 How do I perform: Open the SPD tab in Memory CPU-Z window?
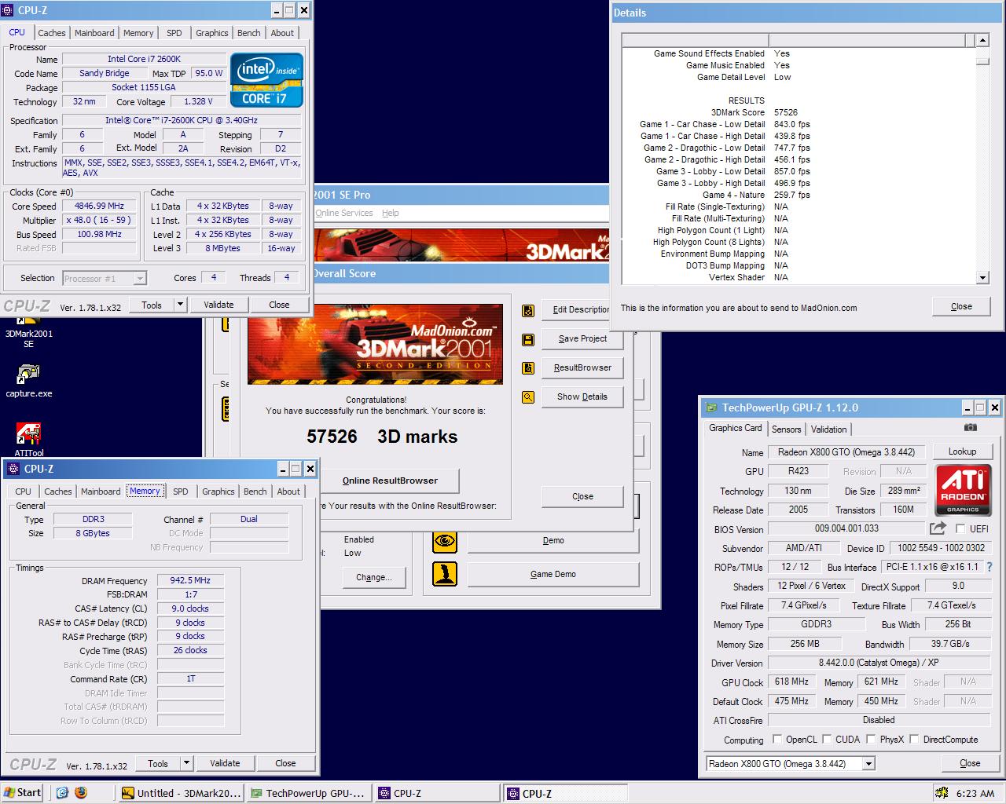[x=181, y=492]
